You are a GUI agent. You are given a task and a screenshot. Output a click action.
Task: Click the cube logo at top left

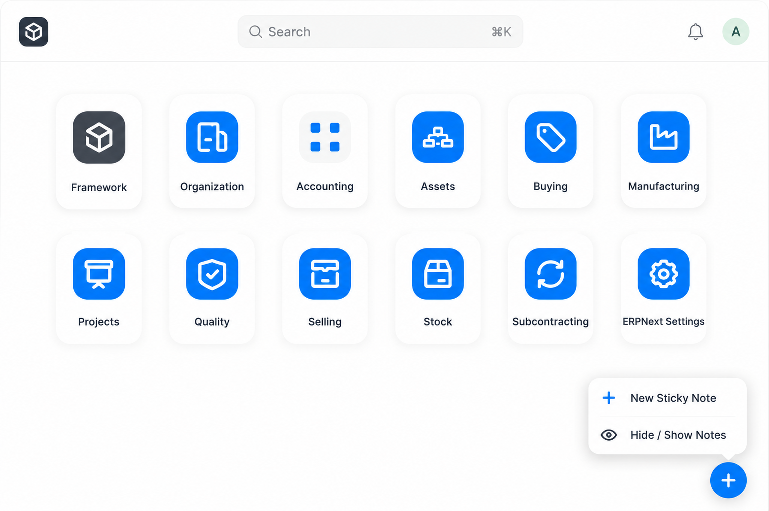pos(34,32)
